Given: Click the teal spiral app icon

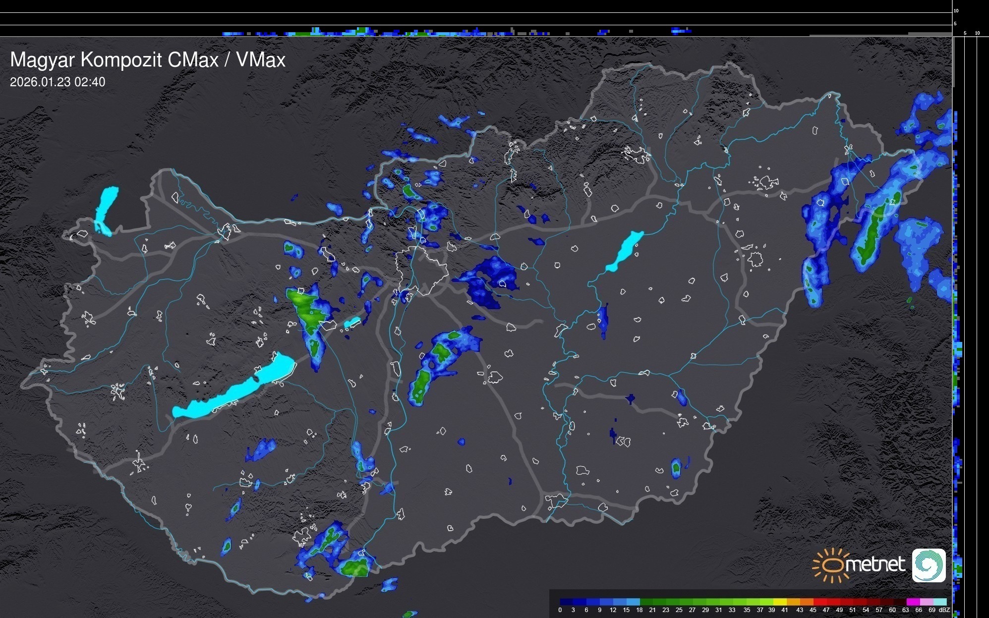Looking at the screenshot, I should click(929, 565).
